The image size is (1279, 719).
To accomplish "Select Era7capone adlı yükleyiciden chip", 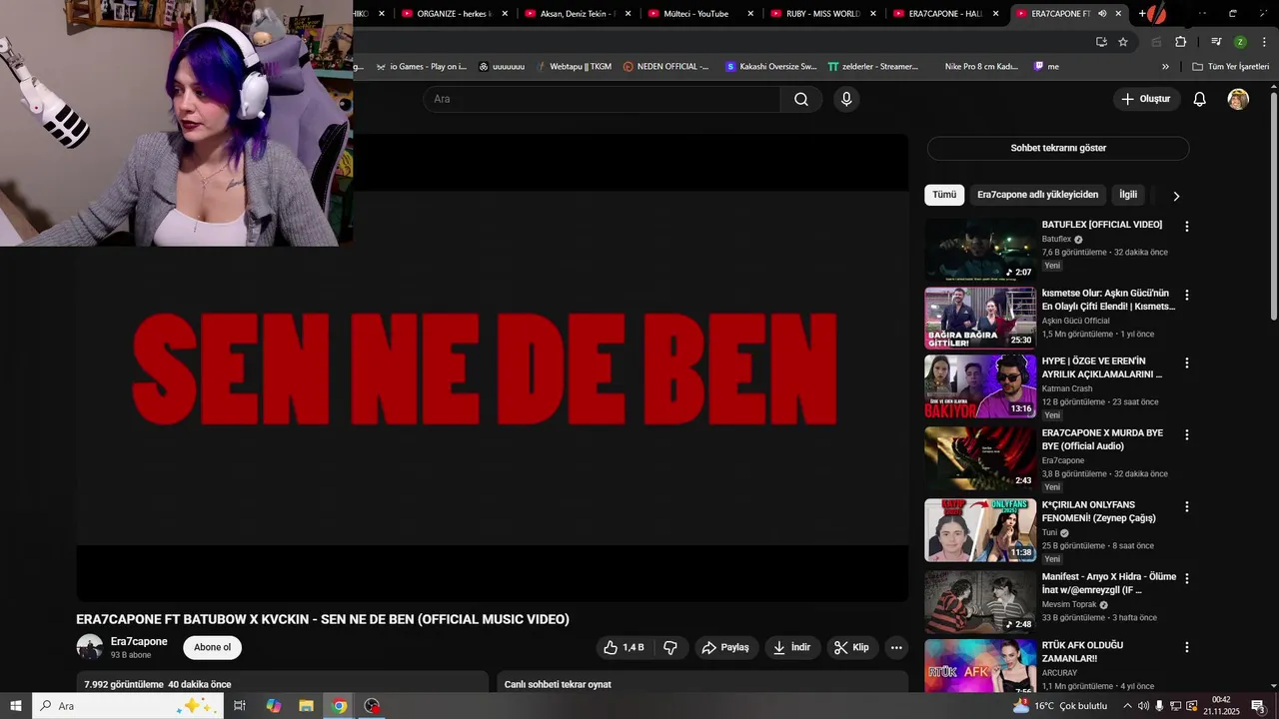I will pyautogui.click(x=1037, y=195).
